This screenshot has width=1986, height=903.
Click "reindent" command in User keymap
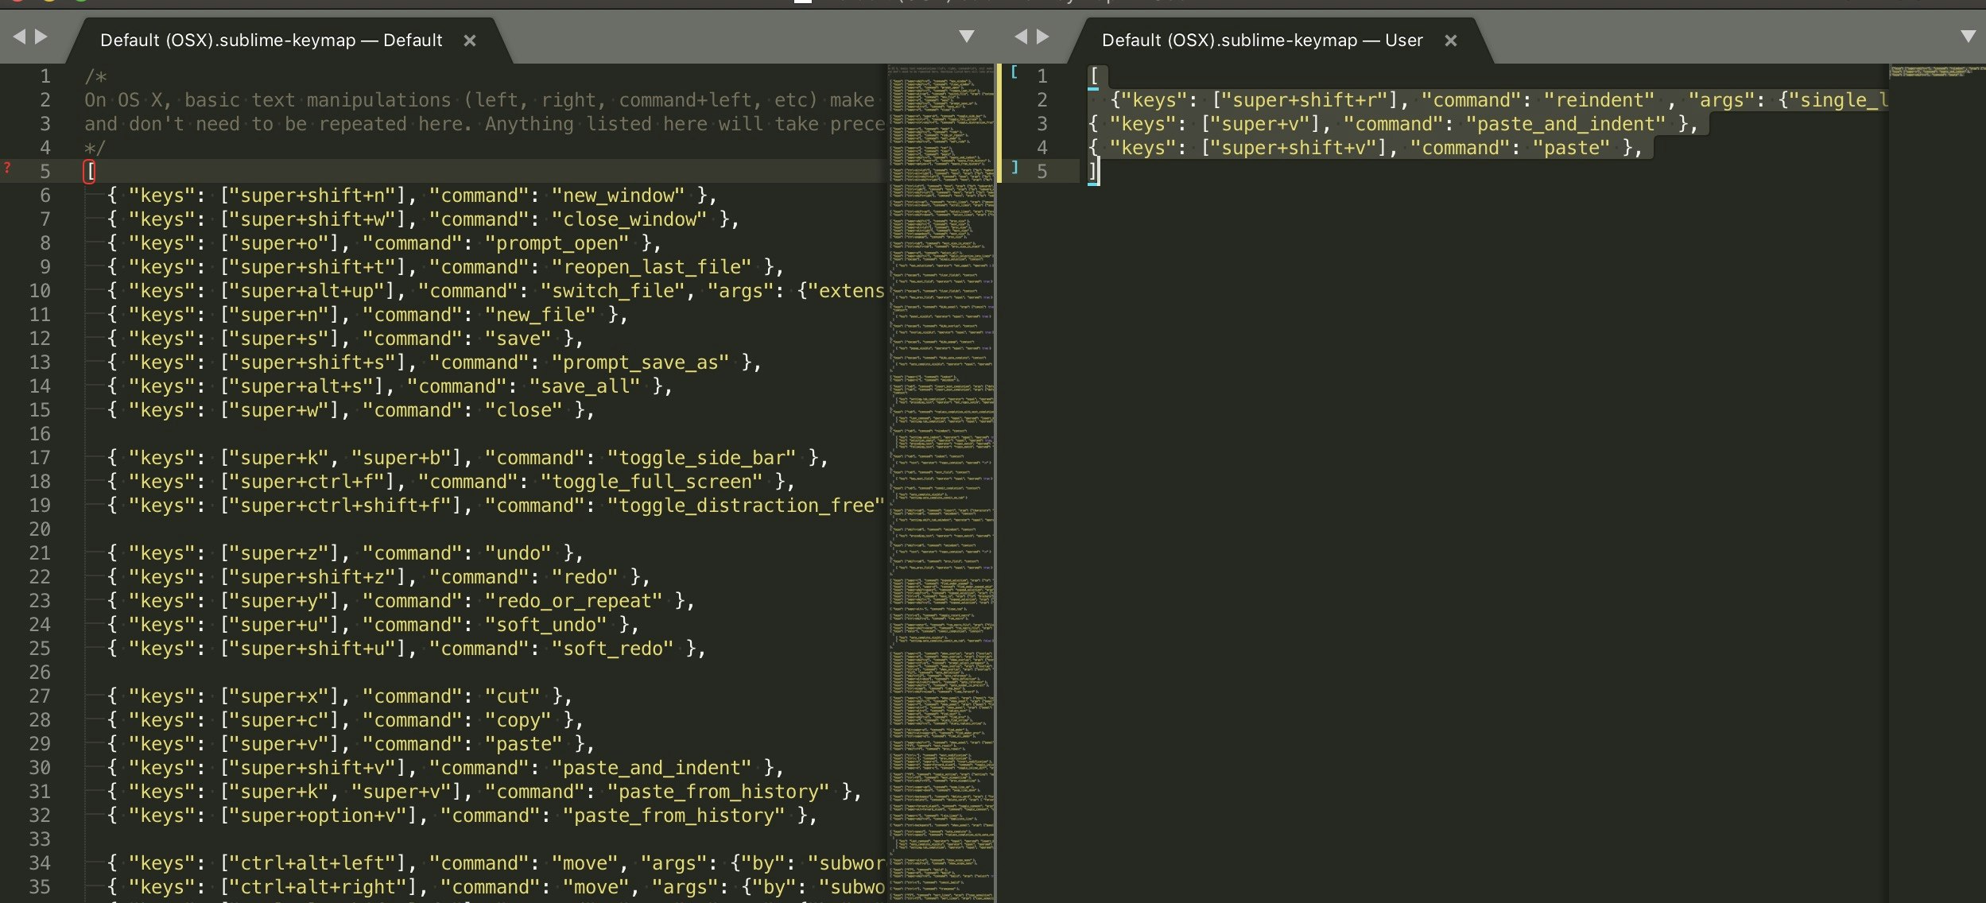(1600, 100)
